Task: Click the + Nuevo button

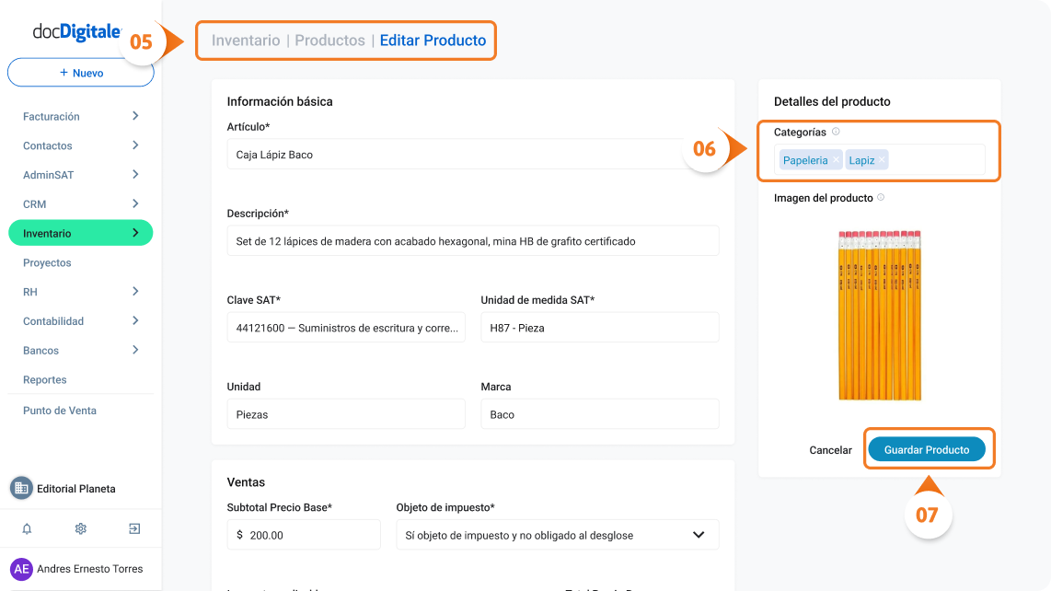Action: (x=80, y=73)
